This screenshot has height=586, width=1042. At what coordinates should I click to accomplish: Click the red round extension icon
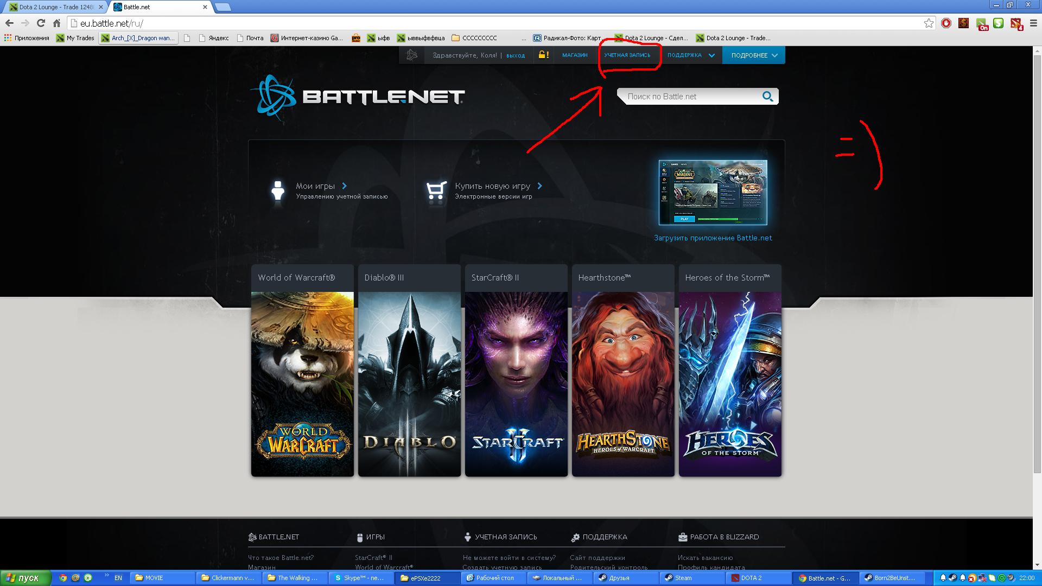(x=946, y=23)
